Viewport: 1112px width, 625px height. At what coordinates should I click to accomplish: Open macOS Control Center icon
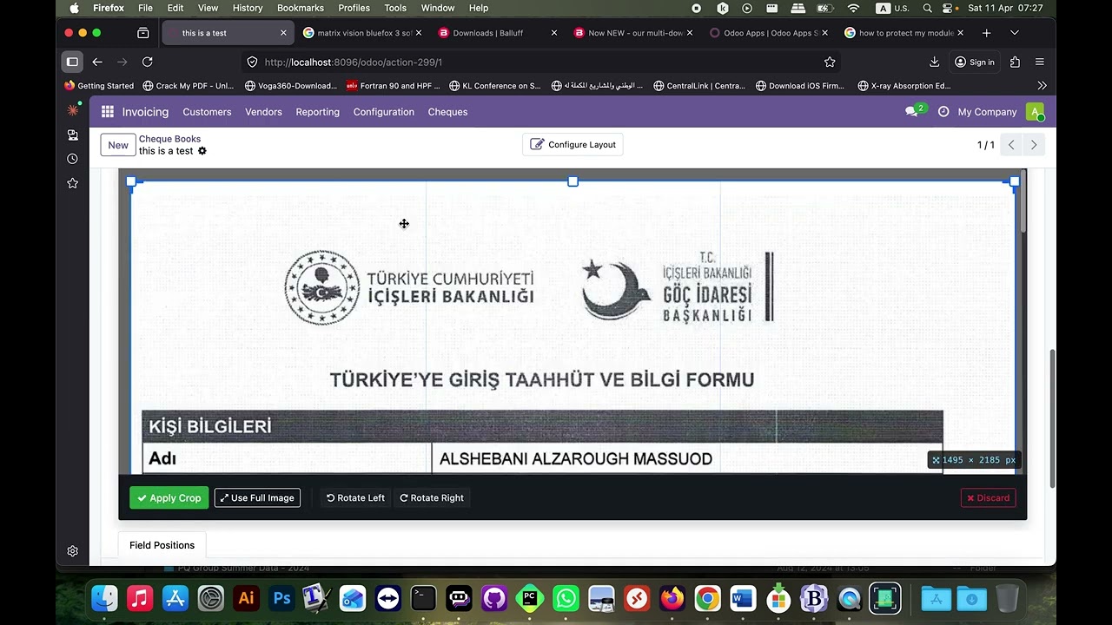[950, 8]
